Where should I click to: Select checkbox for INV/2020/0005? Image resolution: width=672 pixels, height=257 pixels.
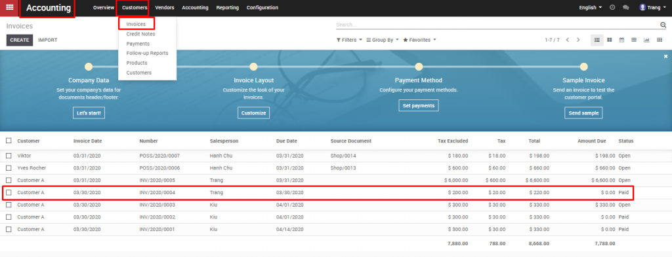click(x=9, y=180)
